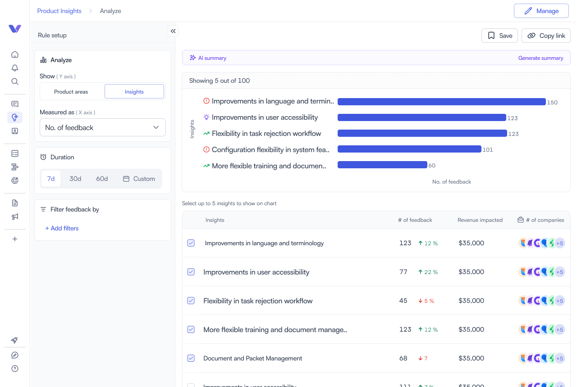The height and width of the screenshot is (387, 577).
Task: Open the No. of feedback dropdown
Action: point(103,127)
